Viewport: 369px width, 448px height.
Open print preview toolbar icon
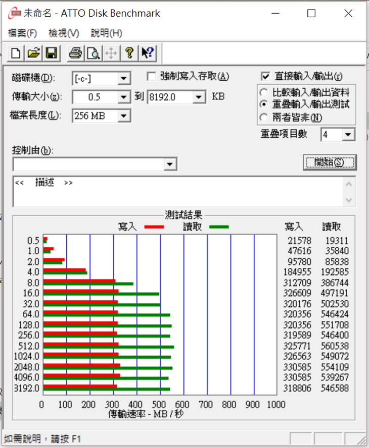94,53
